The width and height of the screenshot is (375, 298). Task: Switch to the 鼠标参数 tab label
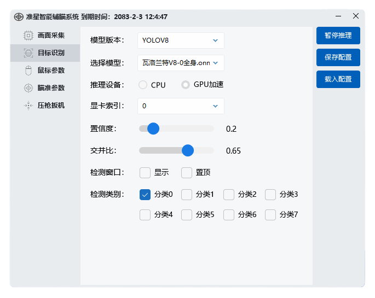tap(51, 71)
